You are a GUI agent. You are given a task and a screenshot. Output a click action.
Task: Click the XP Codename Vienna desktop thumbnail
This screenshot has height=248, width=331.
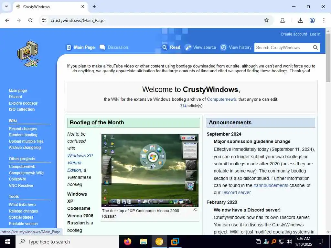pyautogui.click(x=150, y=170)
